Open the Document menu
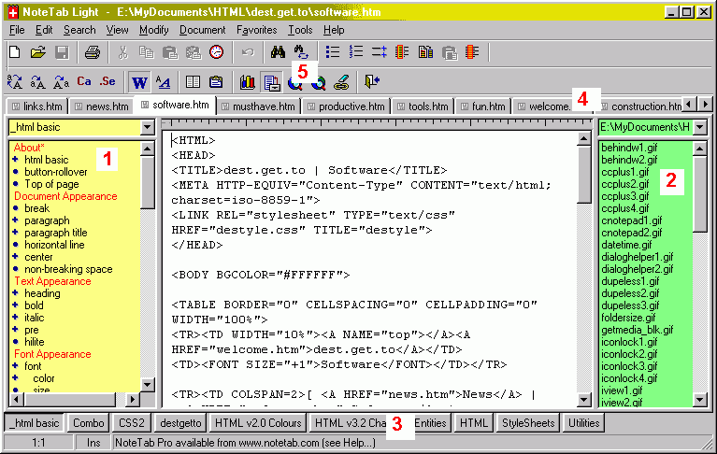This screenshot has height=454, width=717. (x=202, y=30)
